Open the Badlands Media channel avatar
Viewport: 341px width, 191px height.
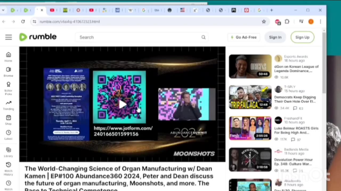tap(278, 151)
